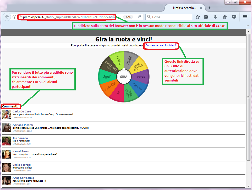252x190 pixels.
Task: Click Anna Serracchia avatar thumbnail
Action: tap(7, 181)
